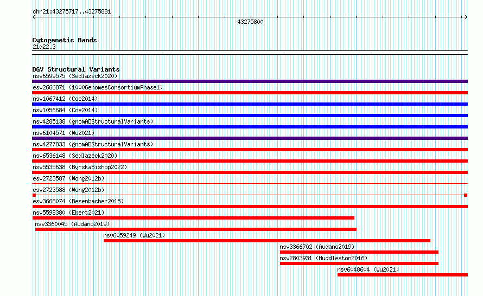483x296 pixels.
Task: Click esv2723587 (Wong2012b) label
Action: point(68,178)
